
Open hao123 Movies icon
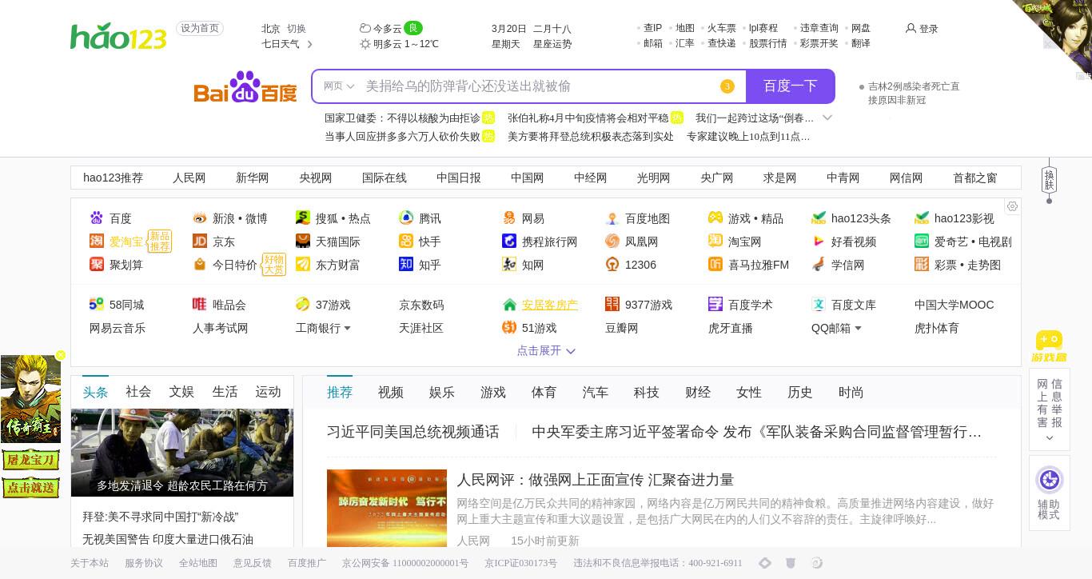[922, 218]
